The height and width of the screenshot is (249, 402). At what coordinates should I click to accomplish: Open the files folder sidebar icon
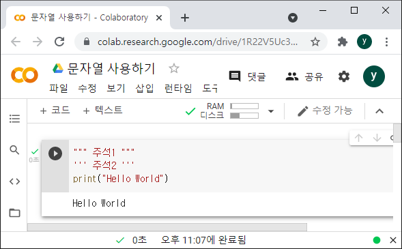14,213
